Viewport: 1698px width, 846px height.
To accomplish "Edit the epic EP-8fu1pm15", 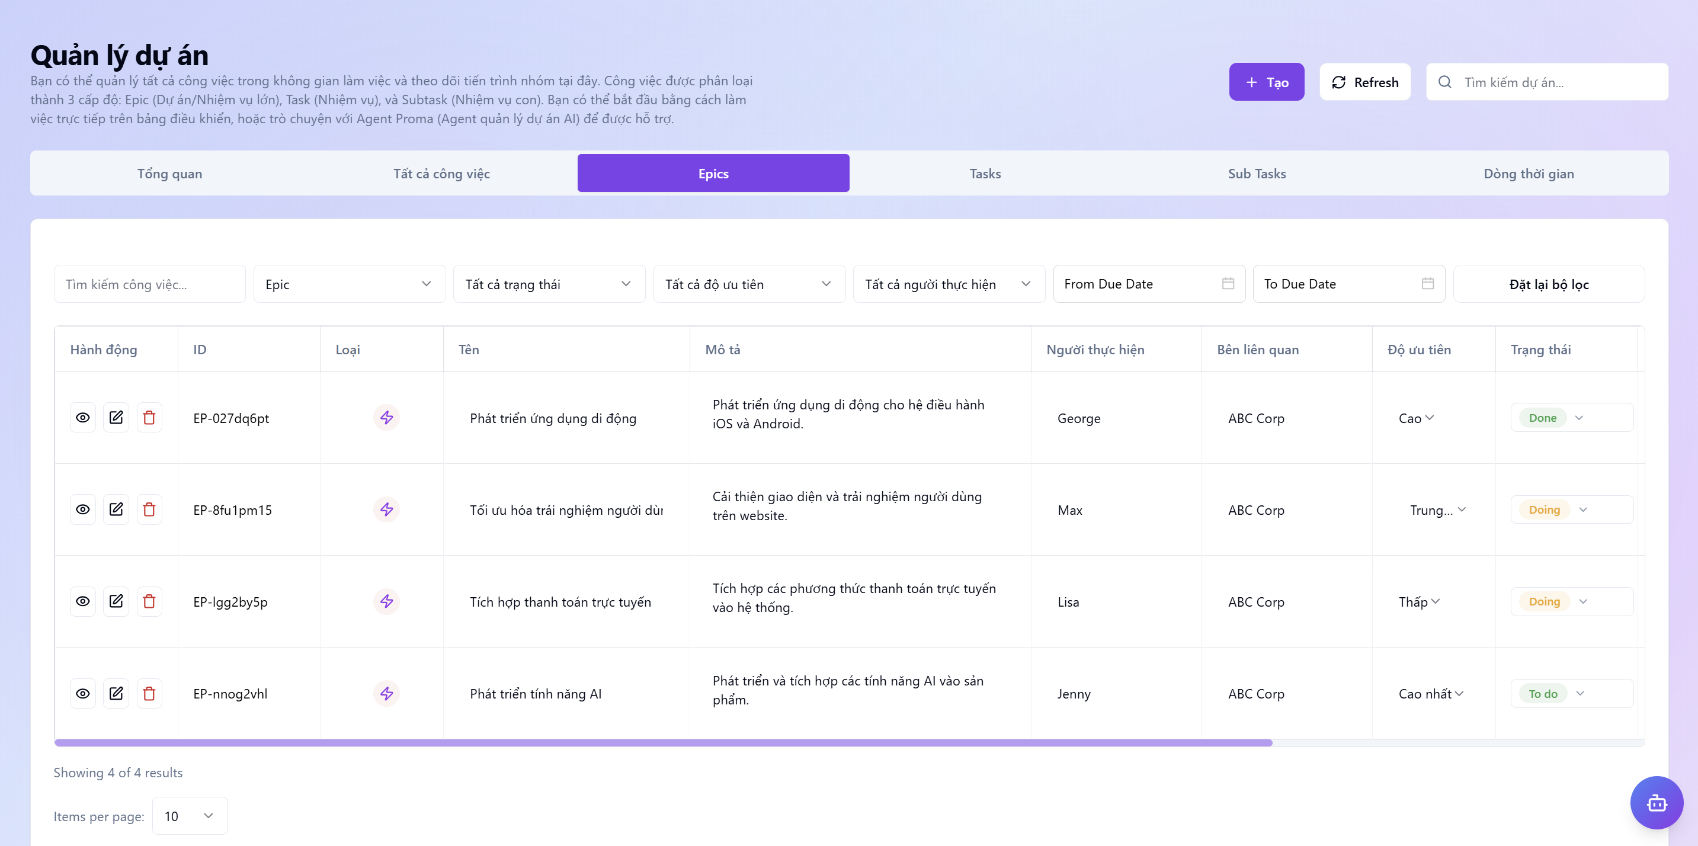I will pyautogui.click(x=116, y=509).
